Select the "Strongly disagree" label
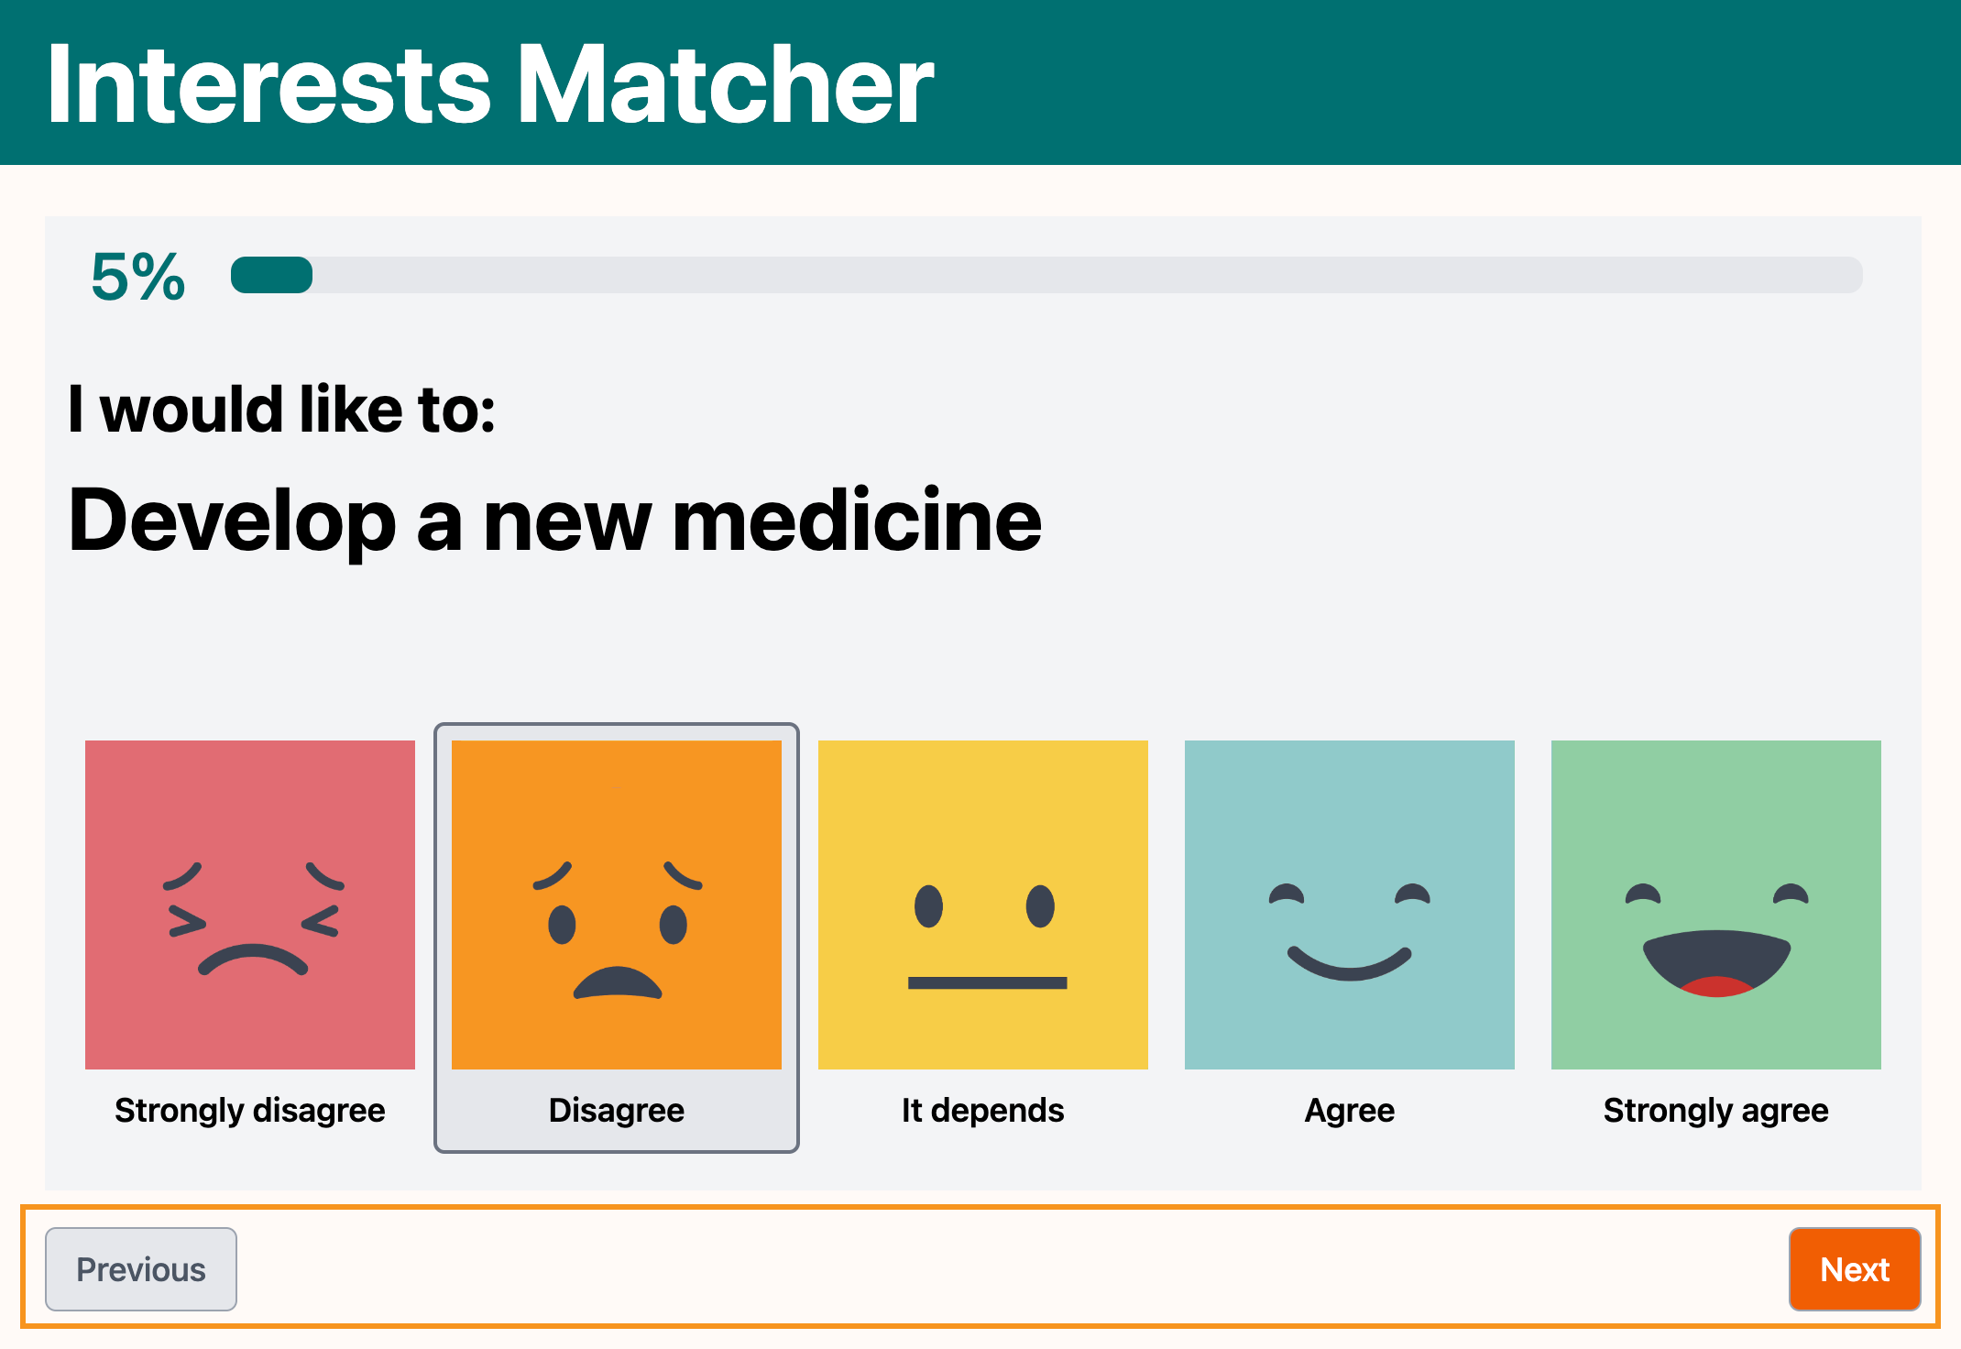1961x1349 pixels. click(249, 1110)
